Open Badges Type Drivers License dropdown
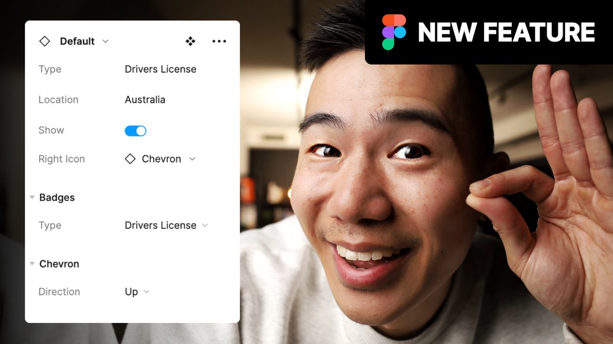 pos(167,225)
